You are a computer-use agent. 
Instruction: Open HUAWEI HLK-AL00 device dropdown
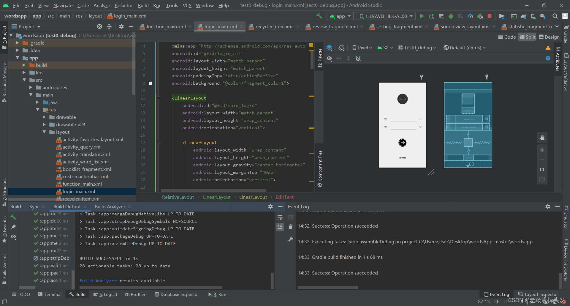[386, 16]
